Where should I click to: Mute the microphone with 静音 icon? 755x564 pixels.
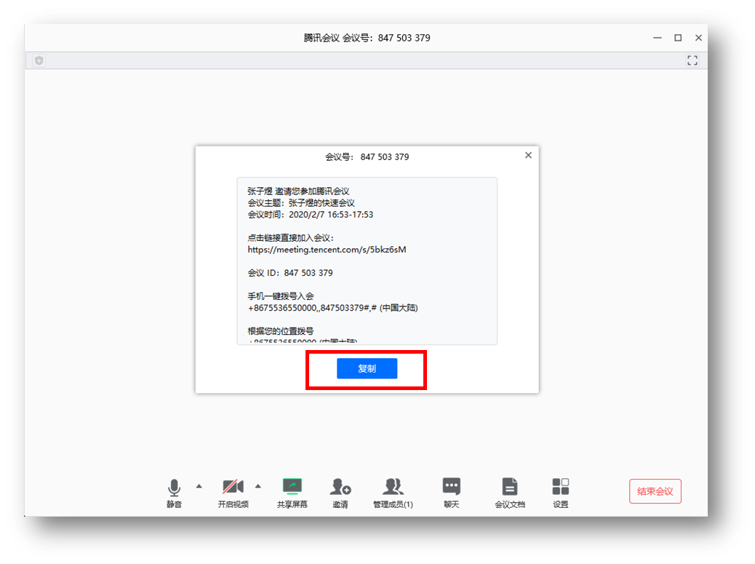(x=175, y=492)
